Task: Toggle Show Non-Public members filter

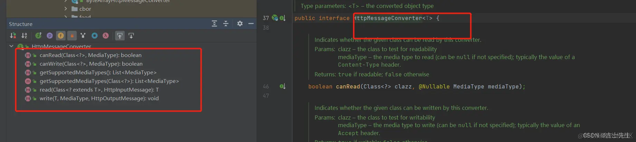Action: tap(72, 36)
